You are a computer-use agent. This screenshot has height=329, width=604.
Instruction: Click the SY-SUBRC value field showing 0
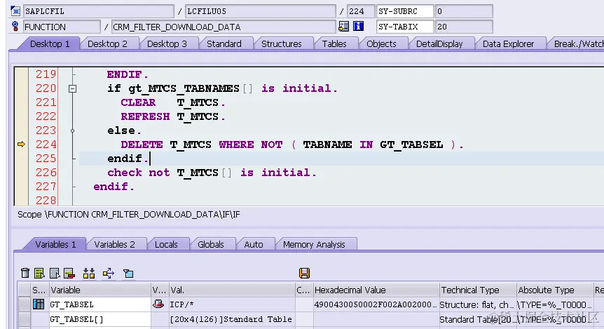[464, 11]
